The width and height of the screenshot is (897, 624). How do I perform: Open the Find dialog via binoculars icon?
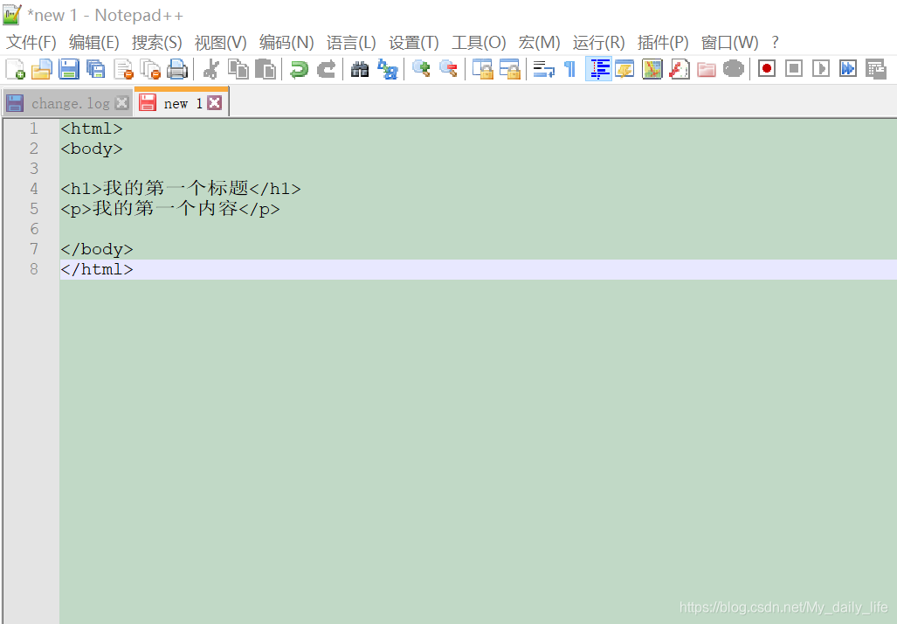tap(359, 68)
